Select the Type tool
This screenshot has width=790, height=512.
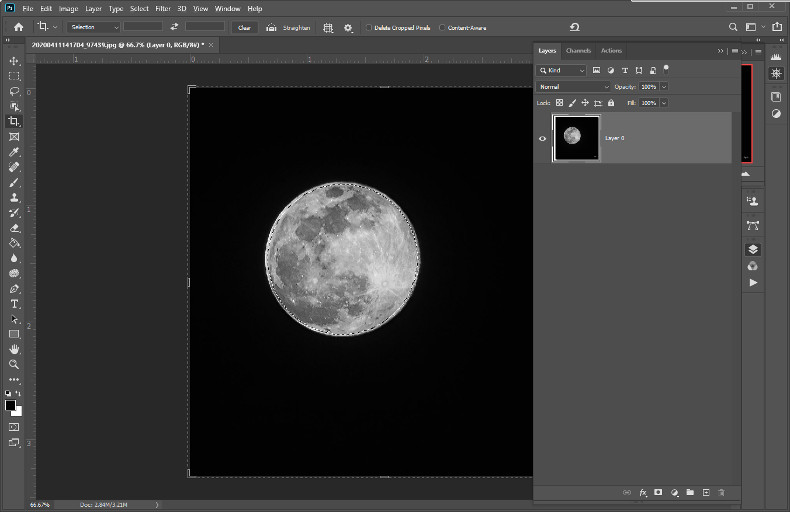tap(14, 304)
